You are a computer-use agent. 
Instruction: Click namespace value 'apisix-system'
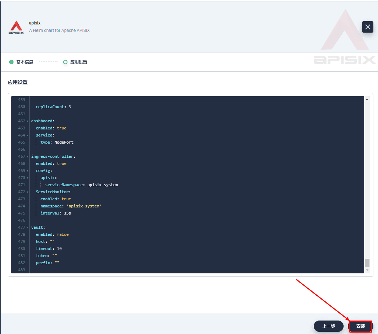[84, 206]
